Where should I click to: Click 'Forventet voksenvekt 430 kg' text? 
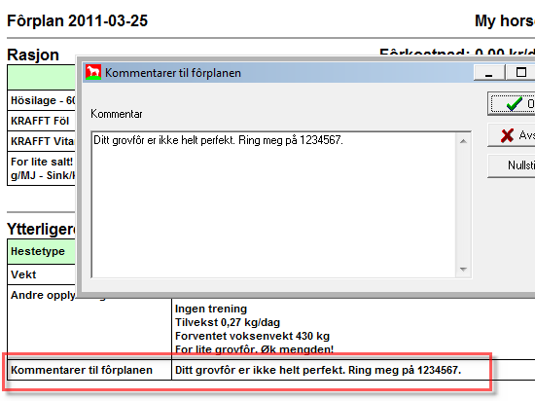253,336
